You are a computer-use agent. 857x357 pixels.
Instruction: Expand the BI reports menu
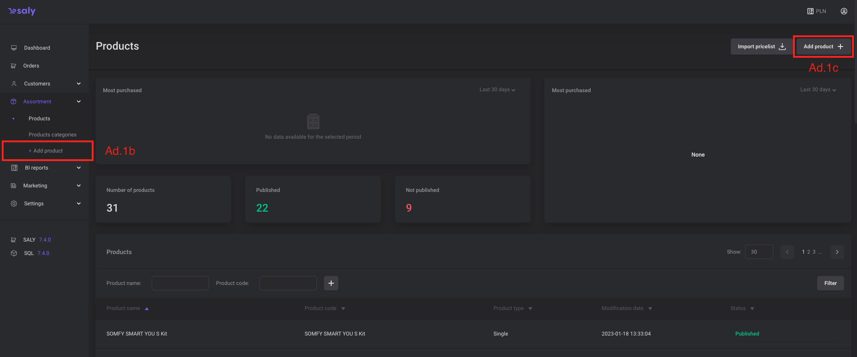(x=79, y=168)
